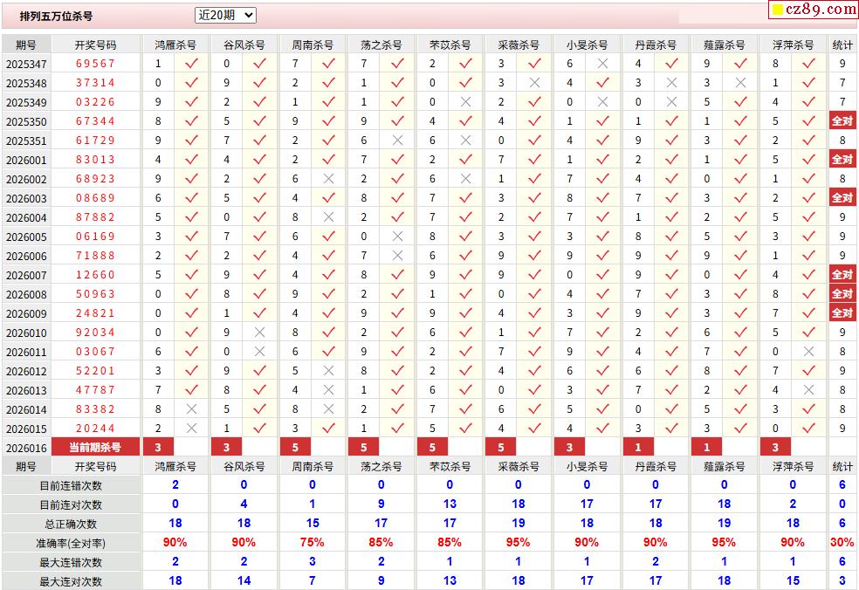The image size is (859, 590).
Task: Select winning number 69567 in row 2025347
Action: (x=95, y=64)
